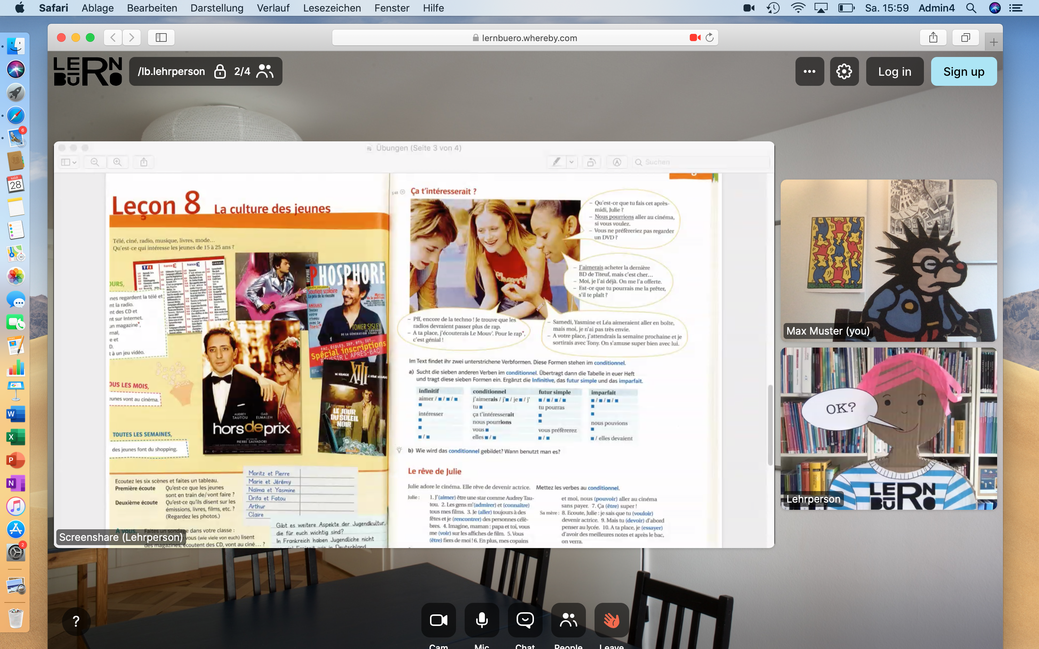Viewport: 1039px width, 649px height.
Task: Toggle Safari sidebar
Action: (161, 37)
